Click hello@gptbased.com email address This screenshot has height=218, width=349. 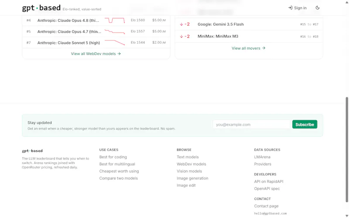point(270,213)
